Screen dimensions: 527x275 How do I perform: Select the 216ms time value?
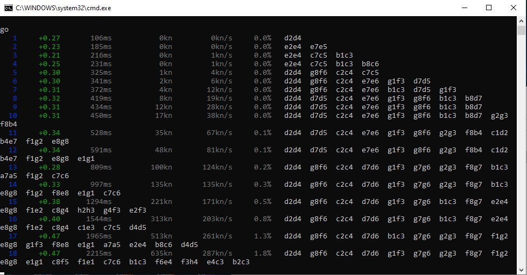coord(101,55)
